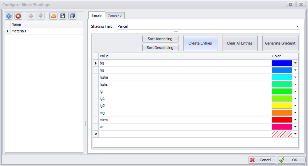Switch to the Complex tab
The width and height of the screenshot is (308, 166).
[115, 16]
